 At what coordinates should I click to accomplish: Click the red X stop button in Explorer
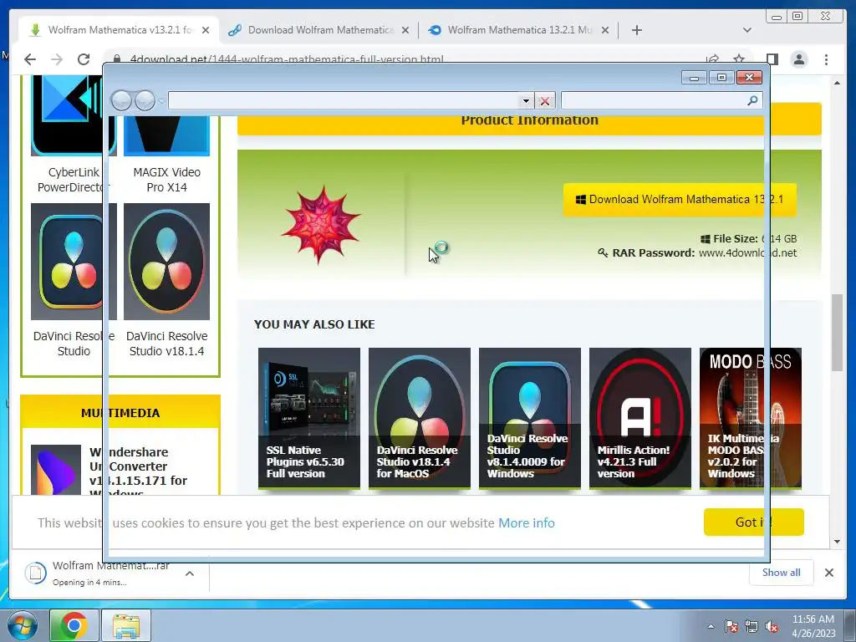(544, 100)
